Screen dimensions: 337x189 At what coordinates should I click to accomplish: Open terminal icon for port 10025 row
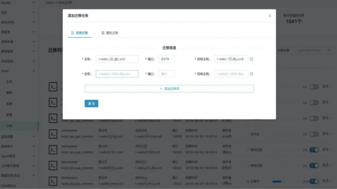53,150
